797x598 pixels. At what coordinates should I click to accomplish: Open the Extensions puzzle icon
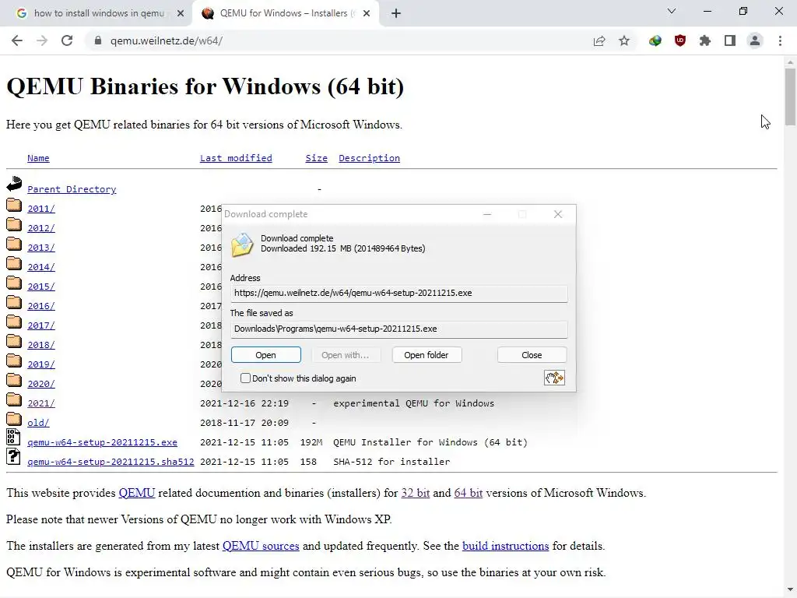[705, 40]
